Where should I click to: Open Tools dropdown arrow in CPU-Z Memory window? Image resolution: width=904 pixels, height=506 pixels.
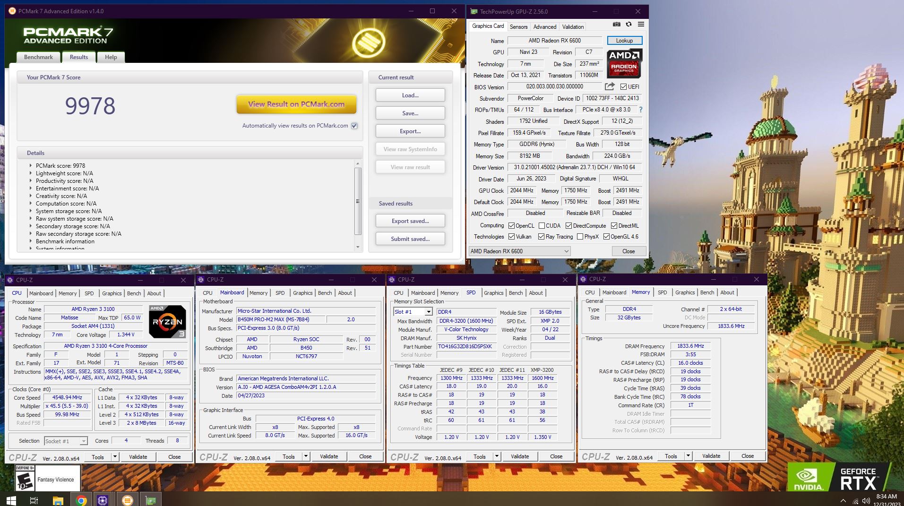click(x=688, y=456)
